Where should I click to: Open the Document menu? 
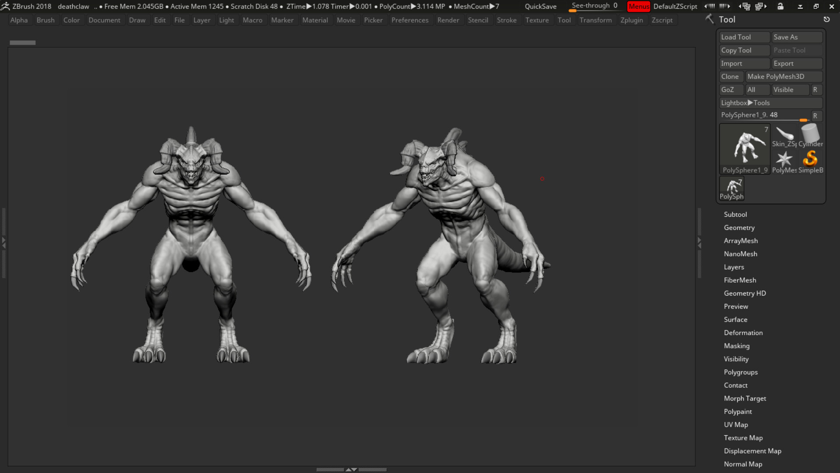104,20
